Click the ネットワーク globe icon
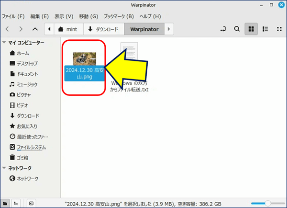 pos(12,178)
